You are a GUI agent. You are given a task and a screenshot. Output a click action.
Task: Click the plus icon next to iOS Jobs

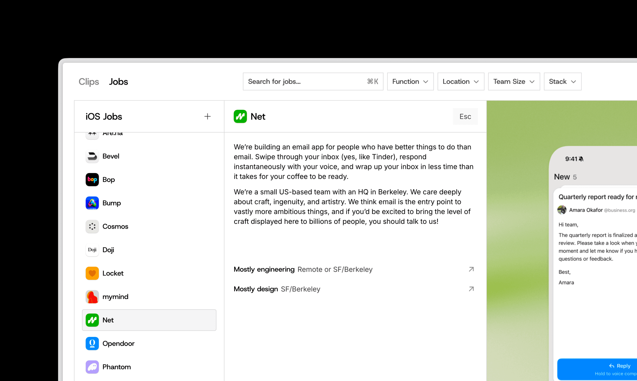point(207,116)
